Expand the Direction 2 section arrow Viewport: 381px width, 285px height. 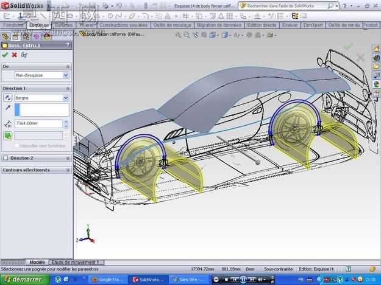click(68, 158)
